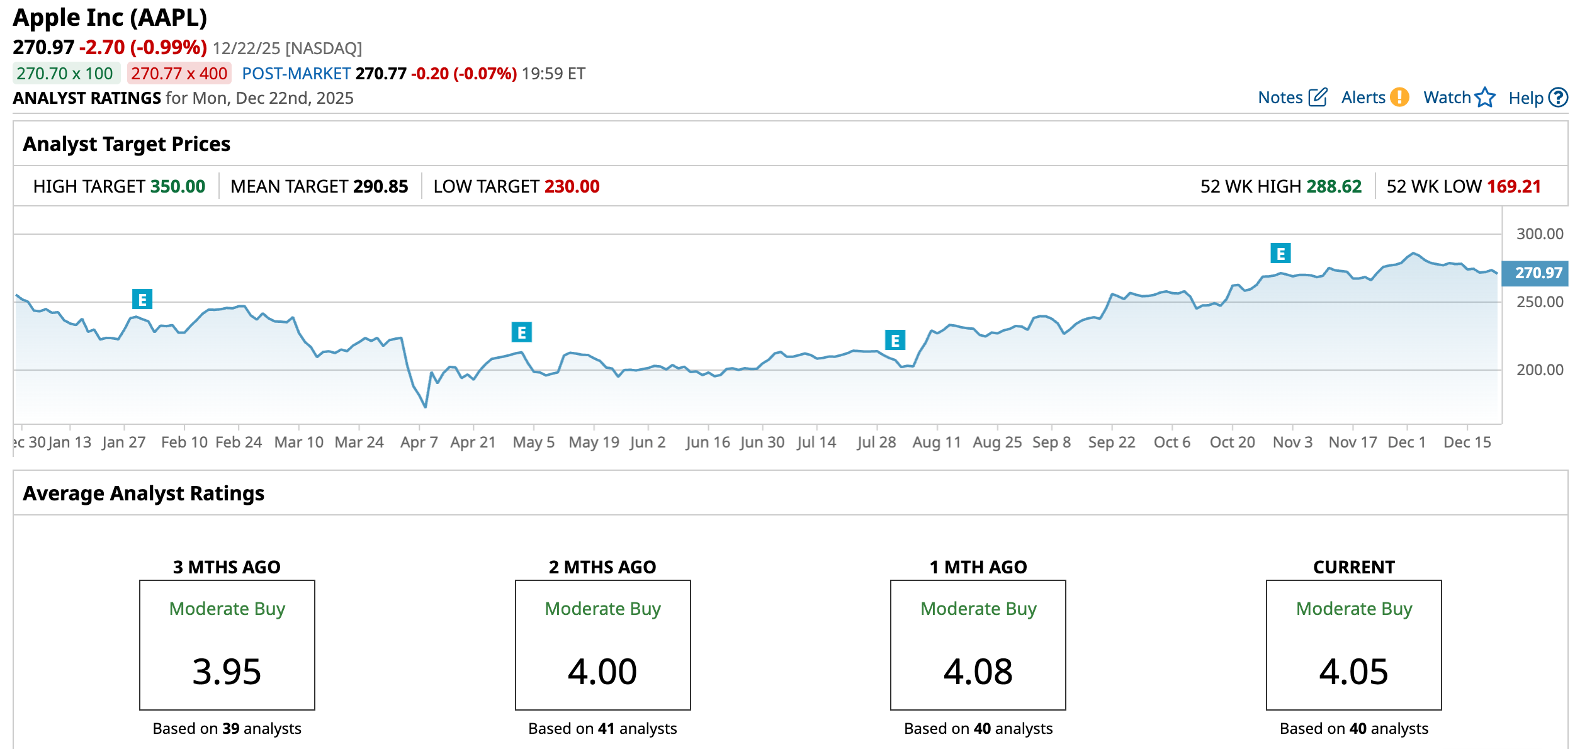Open the Notes link
This screenshot has width=1575, height=749.
(1280, 98)
